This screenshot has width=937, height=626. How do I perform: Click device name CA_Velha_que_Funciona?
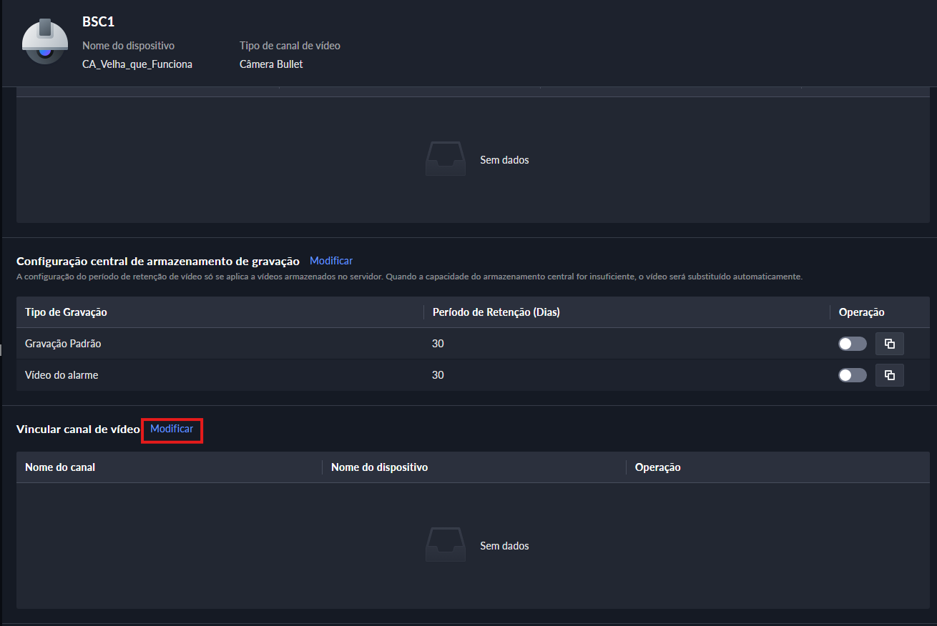[x=137, y=64]
